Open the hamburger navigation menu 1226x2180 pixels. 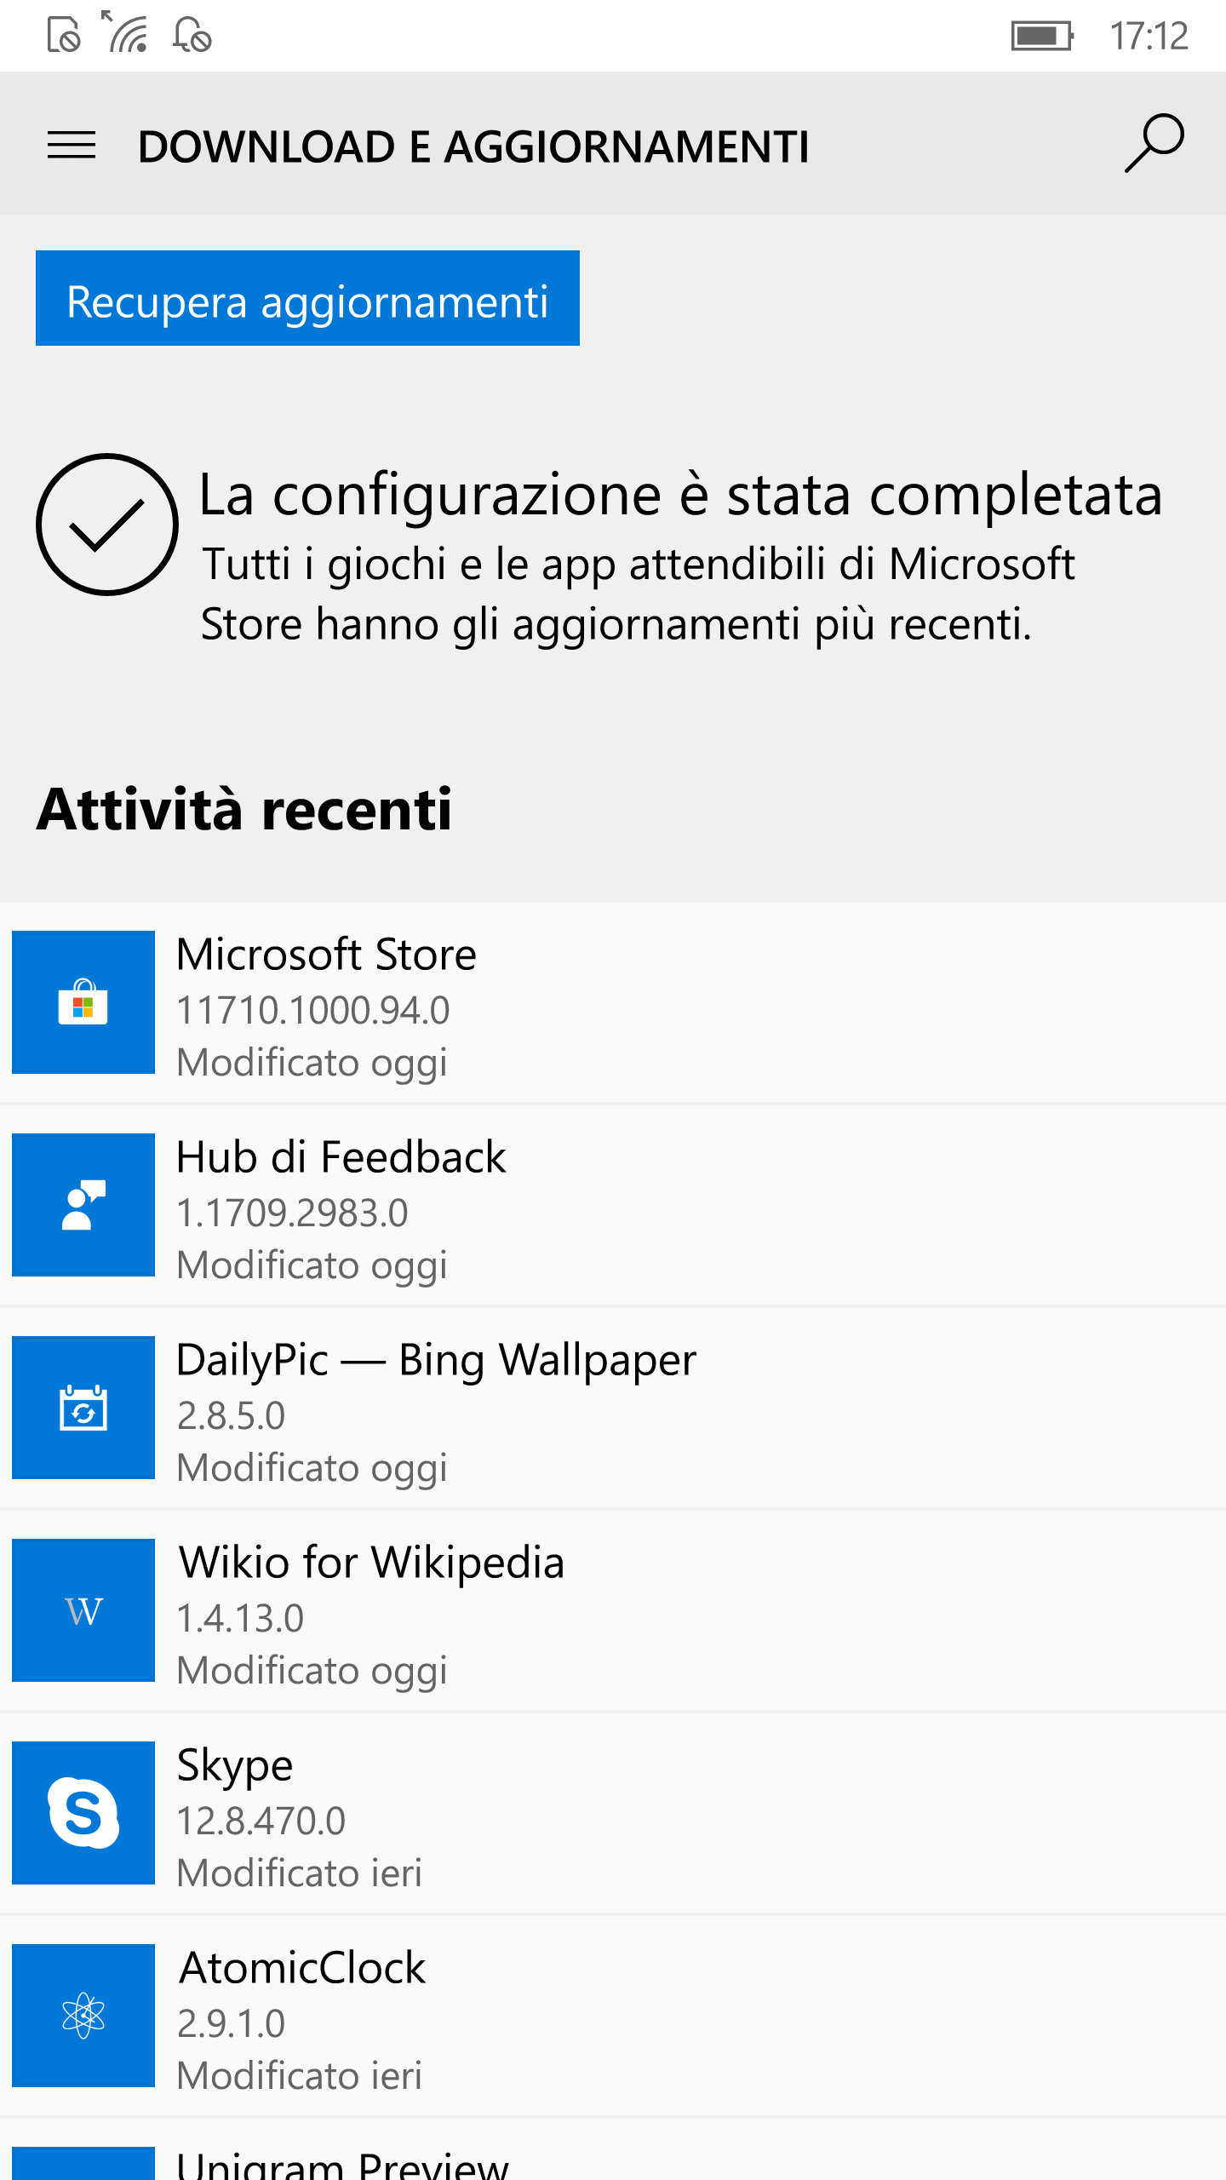(72, 146)
